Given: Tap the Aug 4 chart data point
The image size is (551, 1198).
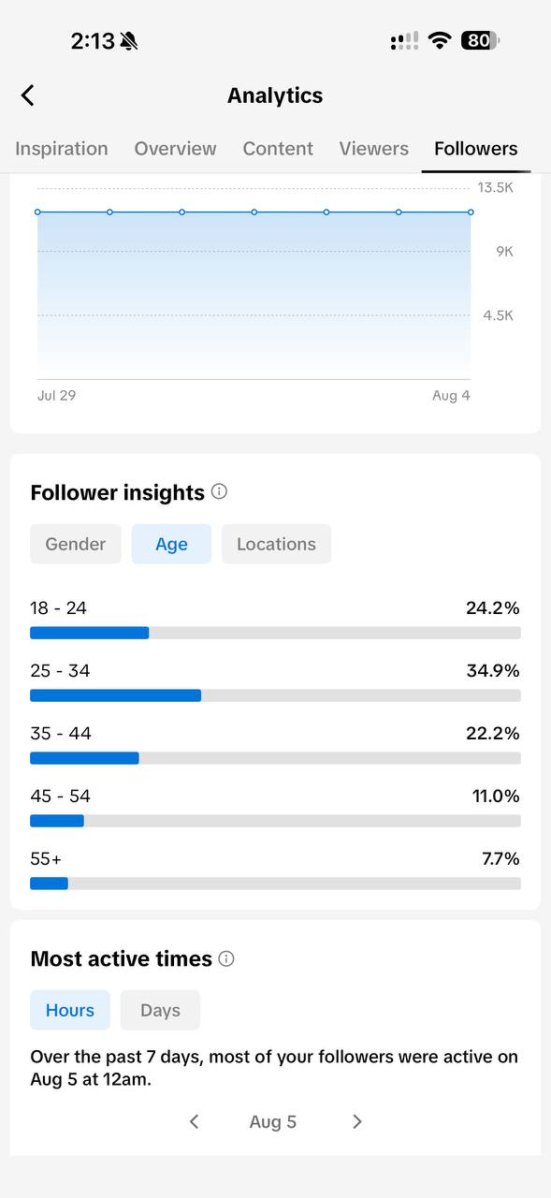Looking at the screenshot, I should (x=471, y=212).
